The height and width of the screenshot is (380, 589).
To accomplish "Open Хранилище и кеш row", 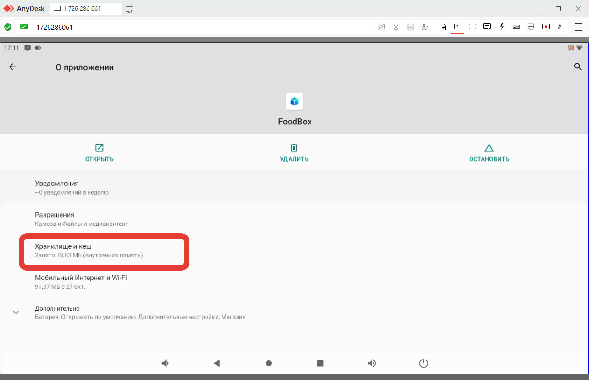I will [x=294, y=250].
